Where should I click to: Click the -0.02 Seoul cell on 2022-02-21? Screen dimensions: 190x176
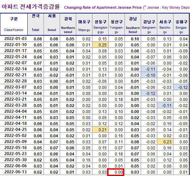pyautogui.click(x=52, y=75)
